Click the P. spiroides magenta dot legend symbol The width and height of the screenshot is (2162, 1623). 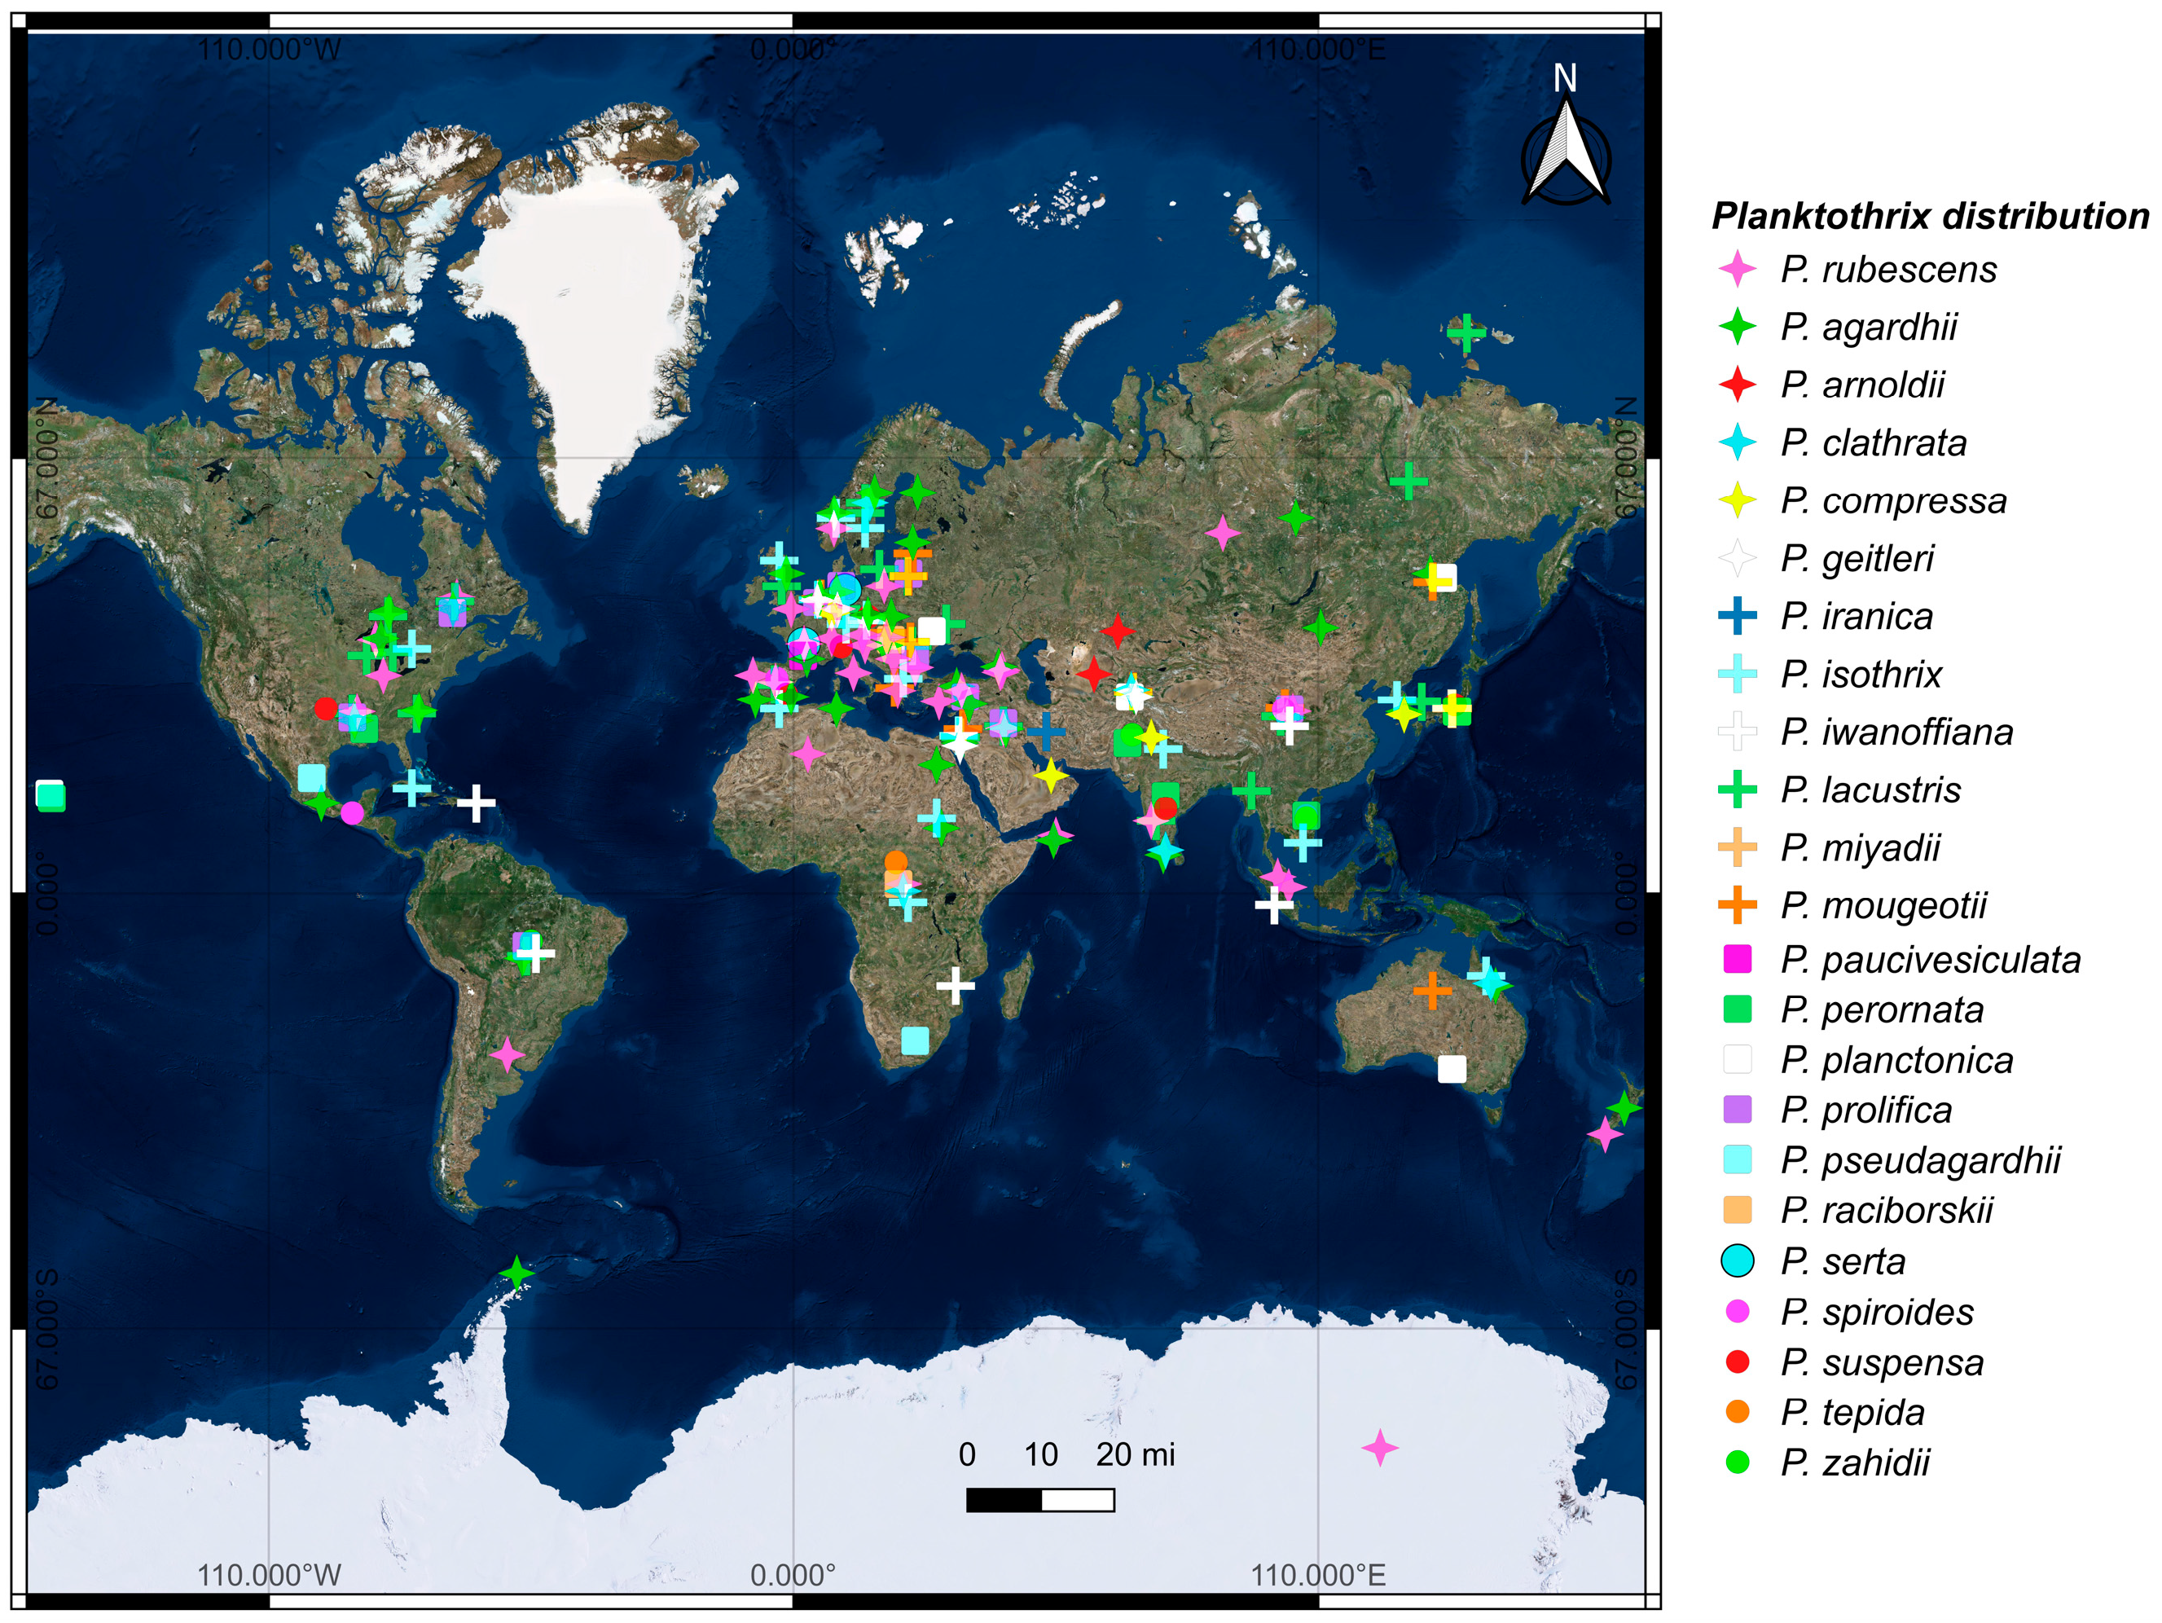pyautogui.click(x=1737, y=1311)
